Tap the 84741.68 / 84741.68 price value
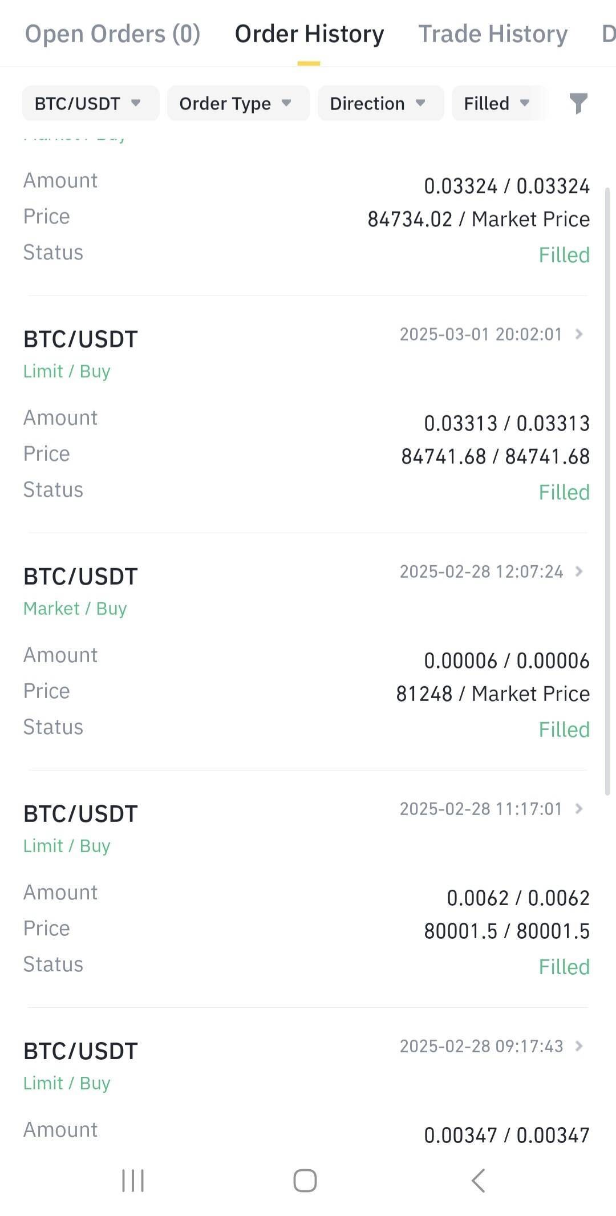 tap(495, 456)
